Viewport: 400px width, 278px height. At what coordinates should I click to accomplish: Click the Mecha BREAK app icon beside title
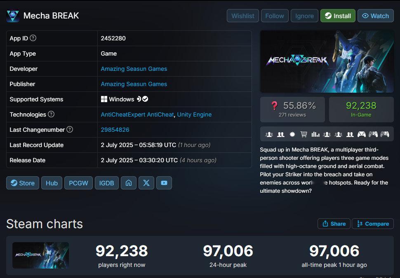(12, 16)
